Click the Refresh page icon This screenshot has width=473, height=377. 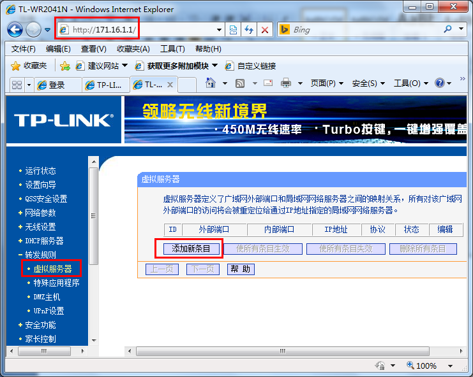tap(249, 30)
